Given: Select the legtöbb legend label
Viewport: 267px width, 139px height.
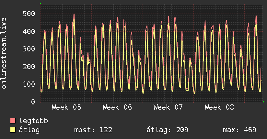Looking at the screenshot, I should [33, 121].
